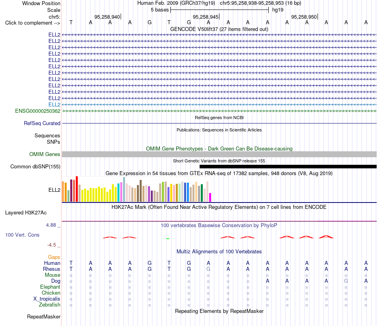Image resolution: width=377 pixels, height=326 pixels.
Task: Click '100 vertebrates Basewise Conservation by PhyloP' title
Action: (x=219, y=226)
